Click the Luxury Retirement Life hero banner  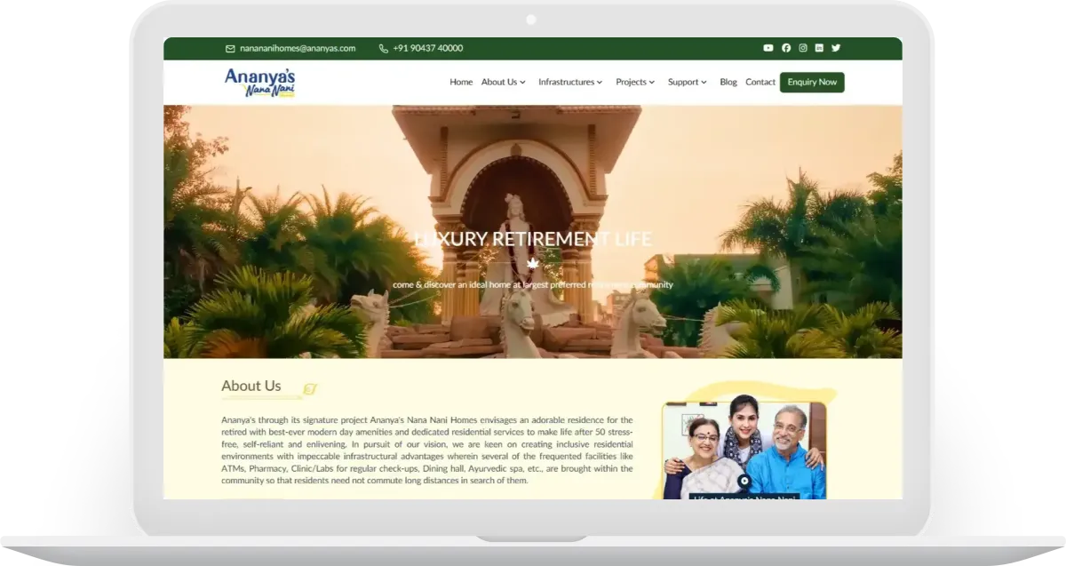tap(533, 239)
